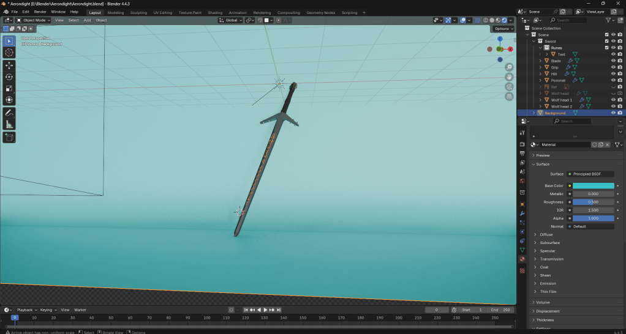
Task: Hide the Blade object in viewport
Action: (613, 61)
